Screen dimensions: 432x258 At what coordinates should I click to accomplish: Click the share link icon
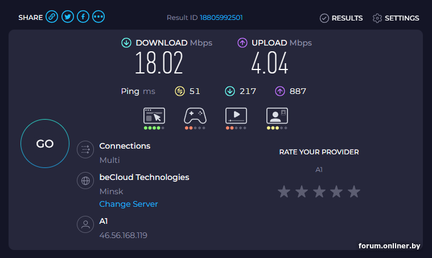pos(52,17)
